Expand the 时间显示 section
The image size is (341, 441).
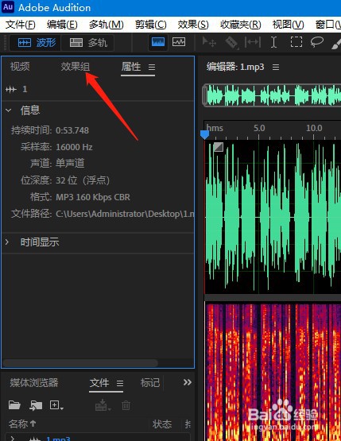[7, 242]
